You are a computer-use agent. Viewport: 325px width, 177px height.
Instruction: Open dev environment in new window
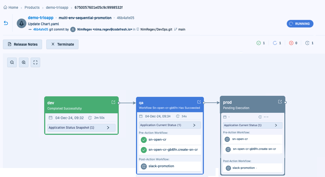pos(113,102)
